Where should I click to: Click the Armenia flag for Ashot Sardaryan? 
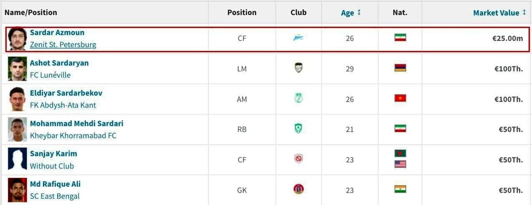tap(400, 68)
